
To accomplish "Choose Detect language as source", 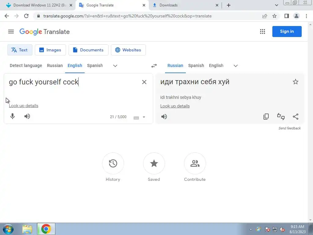I will pyautogui.click(x=26, y=65).
